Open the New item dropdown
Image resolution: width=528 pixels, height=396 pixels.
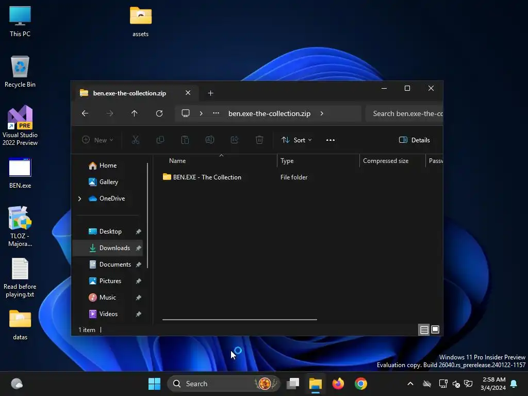coord(97,140)
